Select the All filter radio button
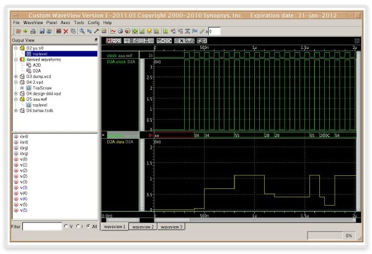The width and height of the screenshot is (372, 254). point(88,226)
